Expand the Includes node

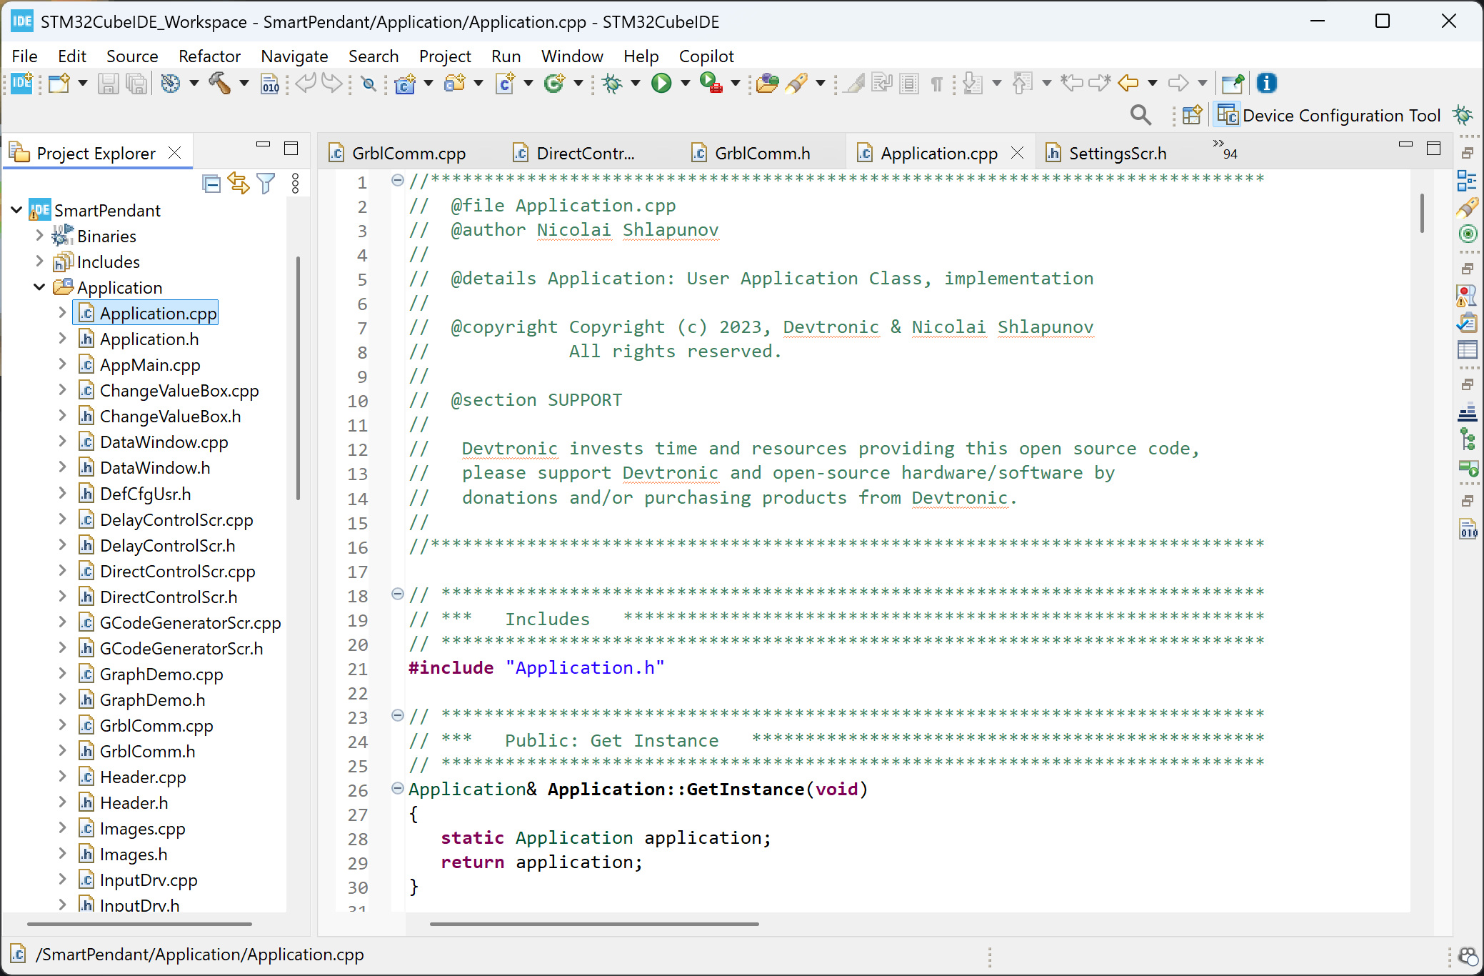click(x=39, y=261)
